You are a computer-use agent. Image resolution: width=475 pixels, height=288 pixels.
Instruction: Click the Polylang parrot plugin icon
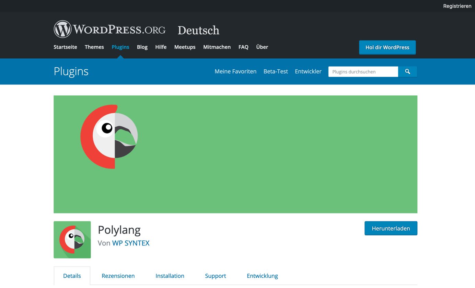coord(72,240)
